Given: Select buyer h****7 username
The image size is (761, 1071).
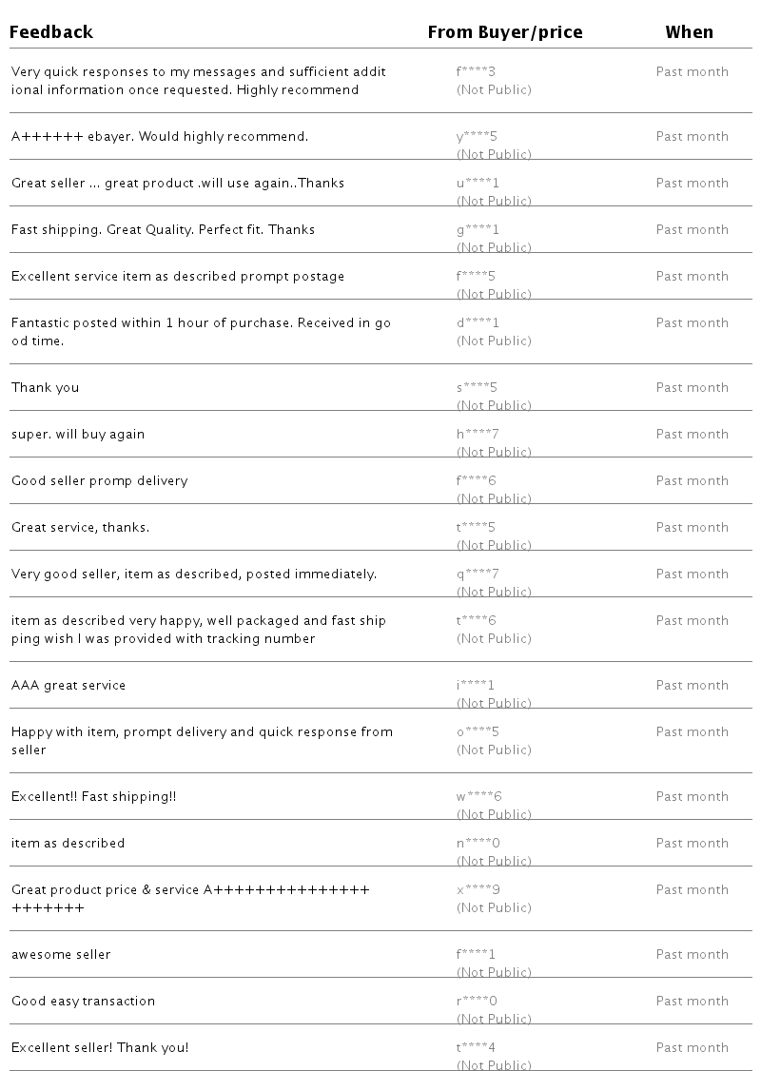Looking at the screenshot, I should [478, 434].
